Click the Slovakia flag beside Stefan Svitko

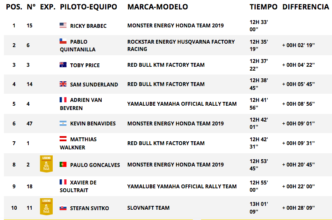point(63,208)
